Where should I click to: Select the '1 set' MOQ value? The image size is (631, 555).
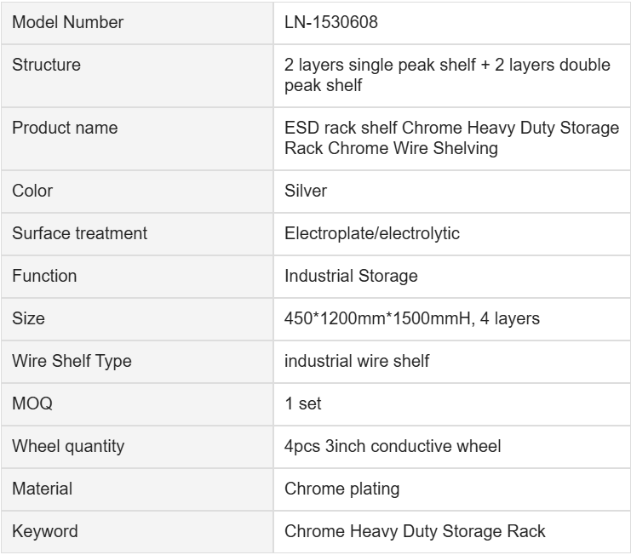[303, 404]
